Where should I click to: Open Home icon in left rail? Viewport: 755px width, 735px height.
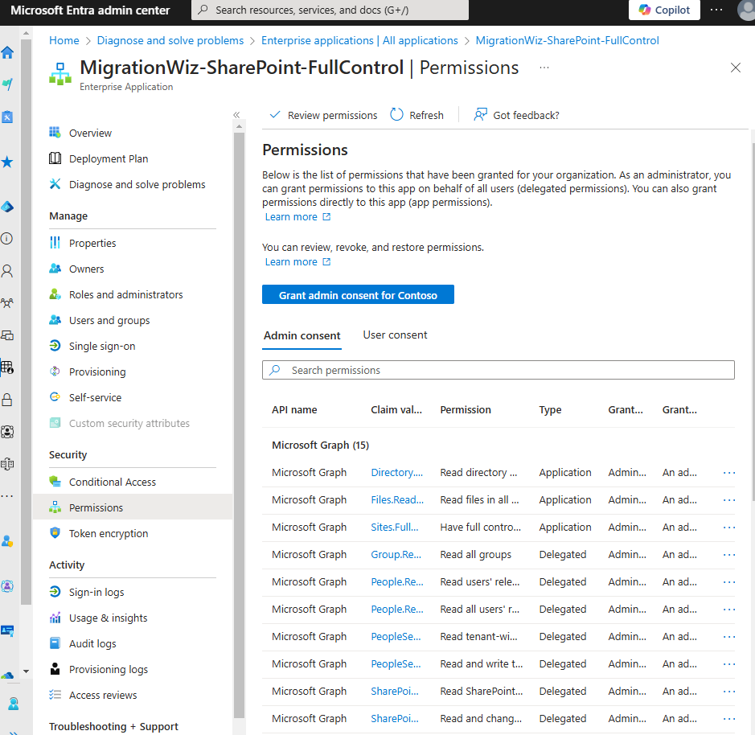(7, 52)
